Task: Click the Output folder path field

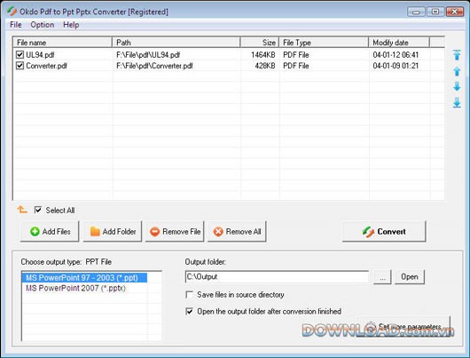Action: (x=277, y=276)
